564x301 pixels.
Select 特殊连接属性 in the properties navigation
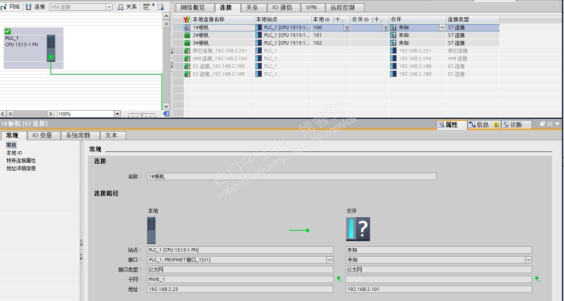[21, 161]
